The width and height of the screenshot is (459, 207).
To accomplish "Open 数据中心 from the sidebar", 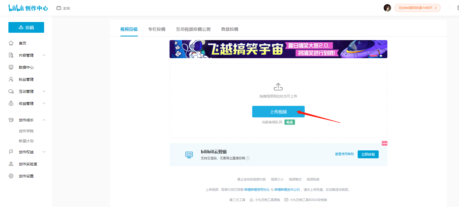I will [x=26, y=67].
